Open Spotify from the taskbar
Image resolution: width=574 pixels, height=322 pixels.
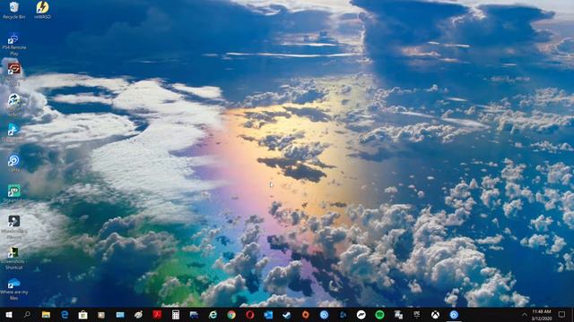(x=379, y=315)
